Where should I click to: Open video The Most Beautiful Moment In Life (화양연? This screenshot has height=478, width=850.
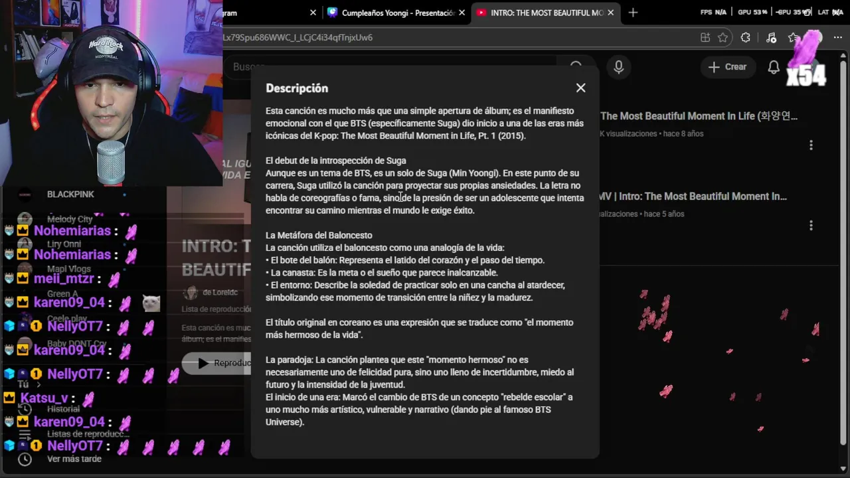point(699,116)
